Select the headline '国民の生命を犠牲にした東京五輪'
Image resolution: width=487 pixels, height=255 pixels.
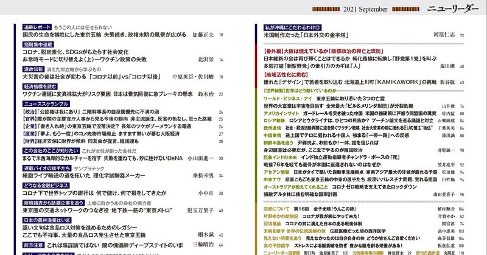62,35
